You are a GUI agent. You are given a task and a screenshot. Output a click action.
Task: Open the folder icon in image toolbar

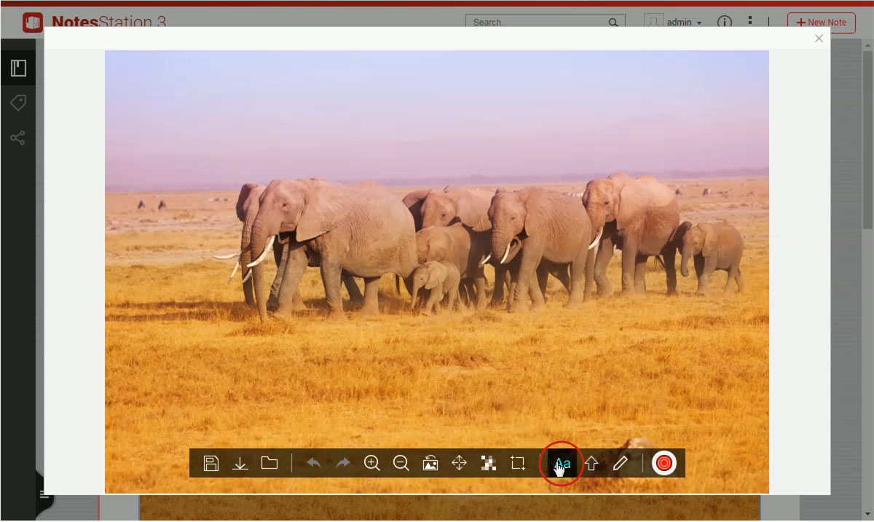tap(269, 463)
